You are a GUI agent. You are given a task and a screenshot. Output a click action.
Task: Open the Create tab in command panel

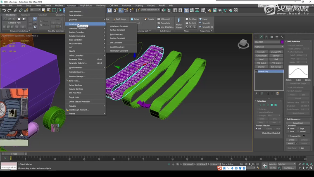(256, 37)
